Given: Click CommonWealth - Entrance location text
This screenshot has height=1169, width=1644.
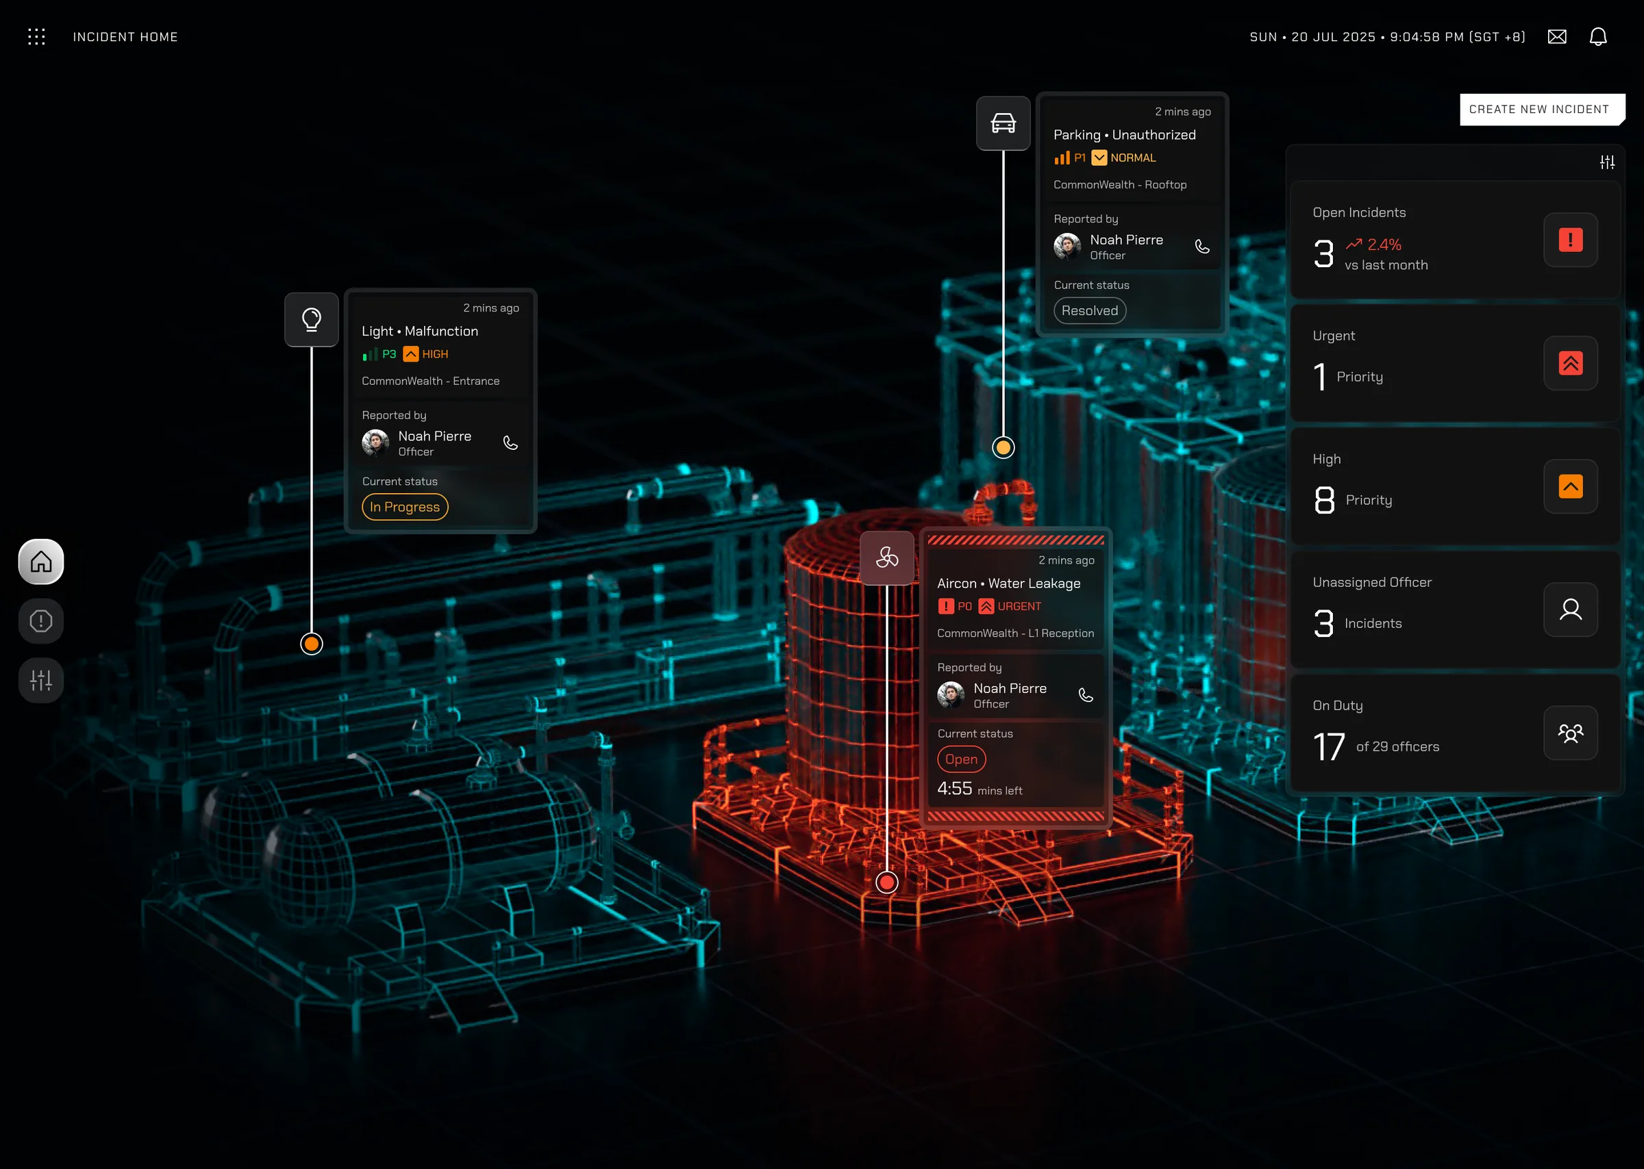Looking at the screenshot, I should point(430,381).
